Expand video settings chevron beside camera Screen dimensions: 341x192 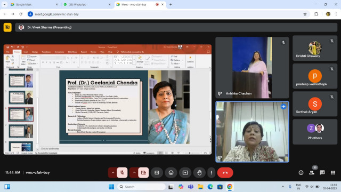pyautogui.click(x=134, y=173)
